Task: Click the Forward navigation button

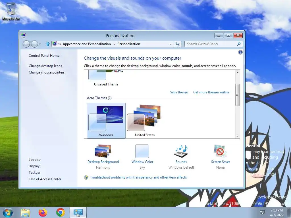Action: 34,44
